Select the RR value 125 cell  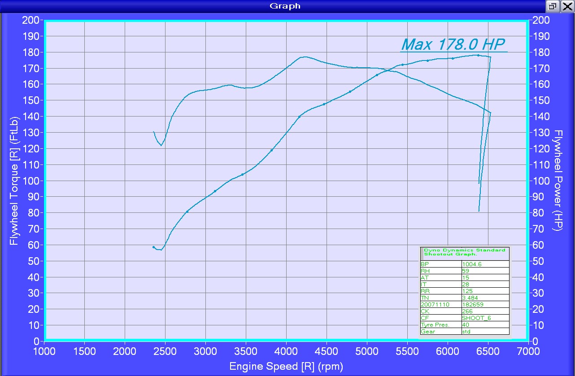pos(485,291)
